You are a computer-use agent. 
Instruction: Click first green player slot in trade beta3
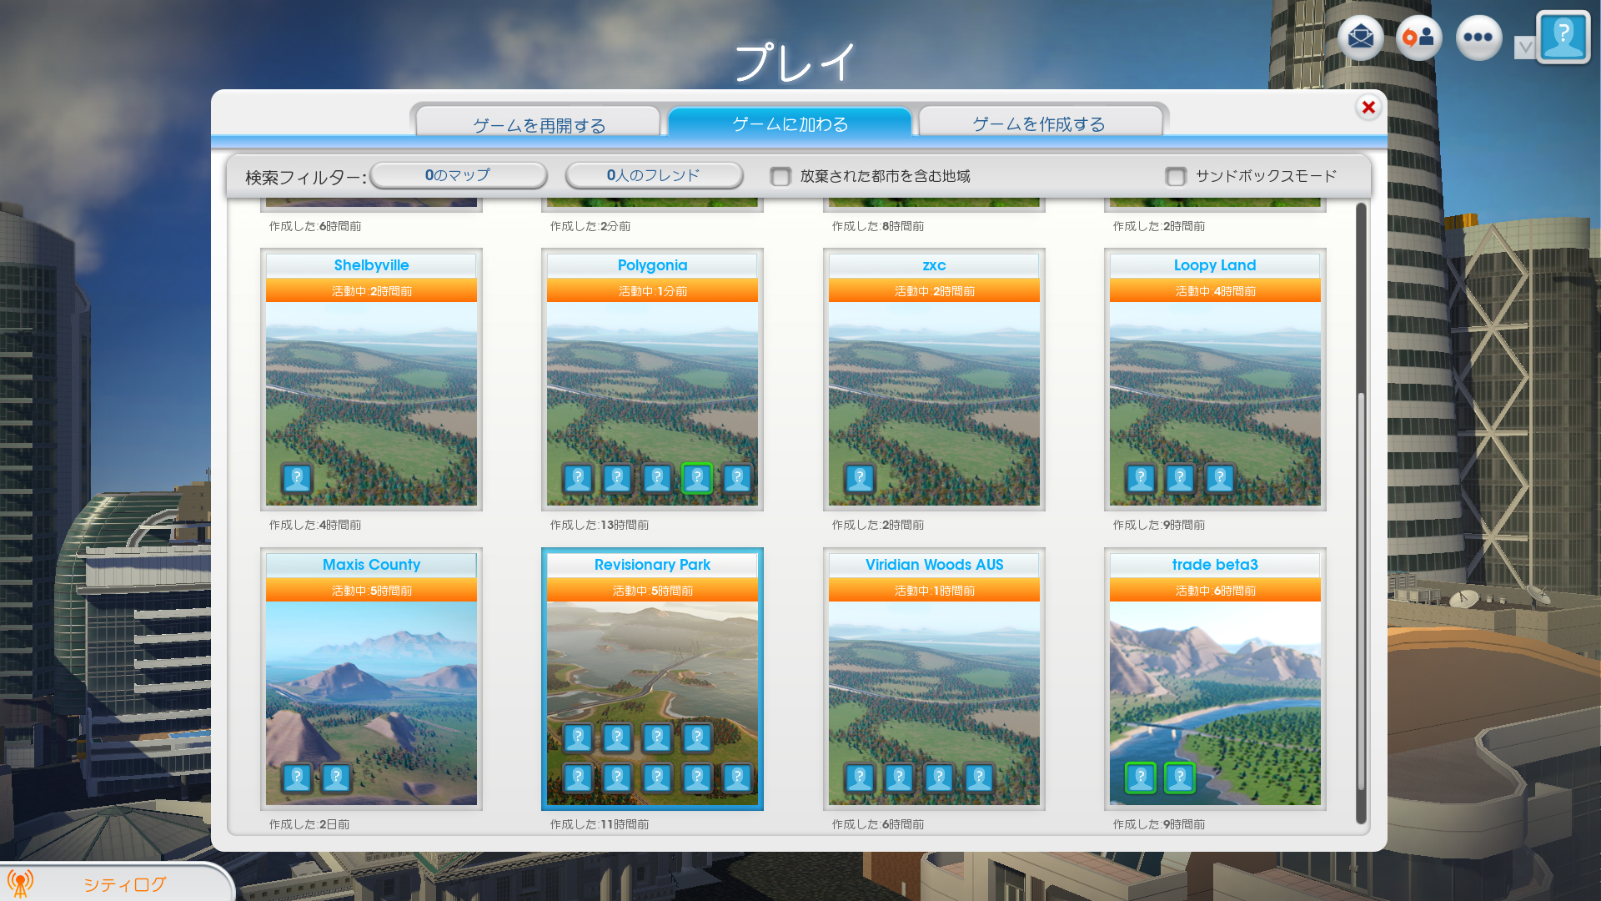point(1140,778)
